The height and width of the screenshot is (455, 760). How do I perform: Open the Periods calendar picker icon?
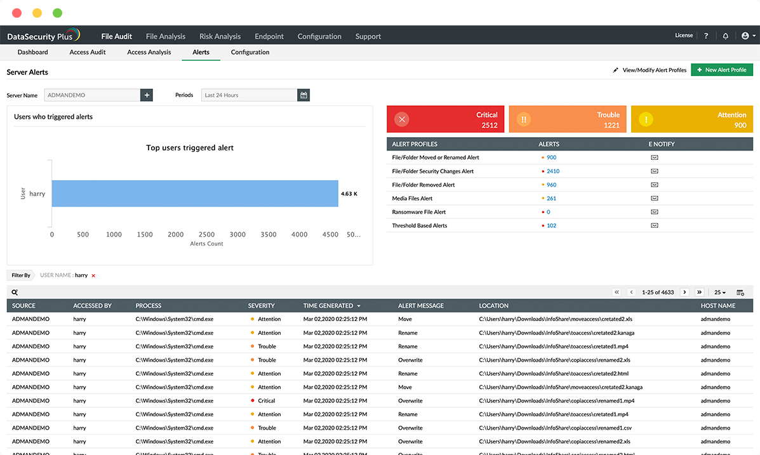pyautogui.click(x=304, y=95)
